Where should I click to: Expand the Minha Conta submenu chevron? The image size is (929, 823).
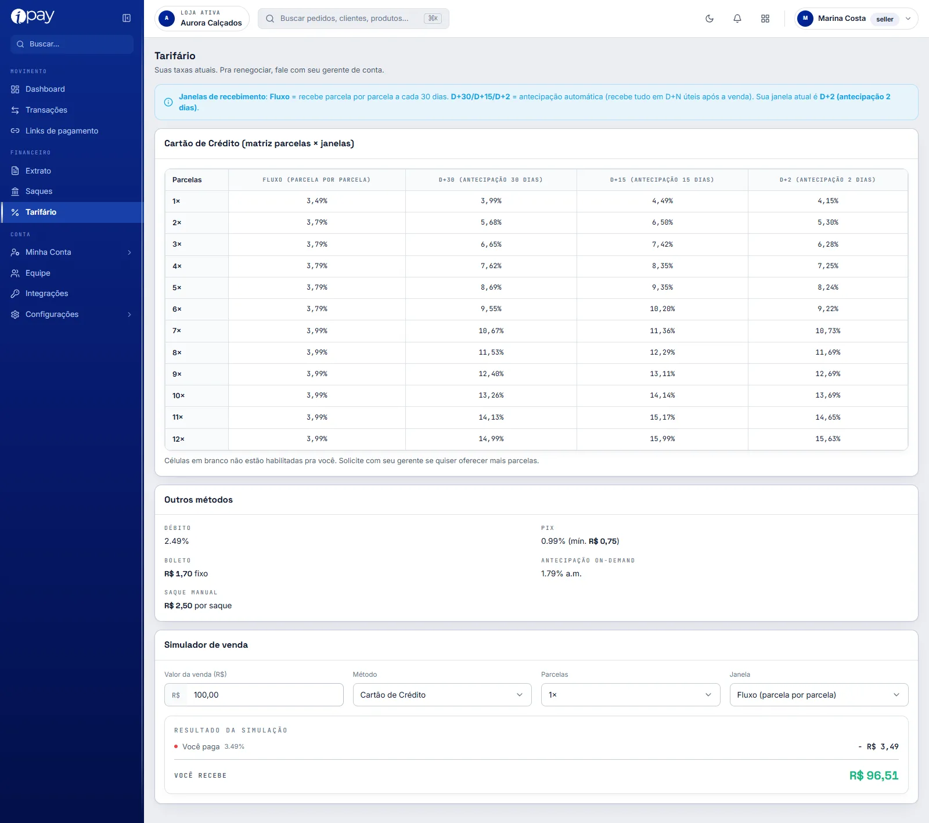click(x=129, y=252)
